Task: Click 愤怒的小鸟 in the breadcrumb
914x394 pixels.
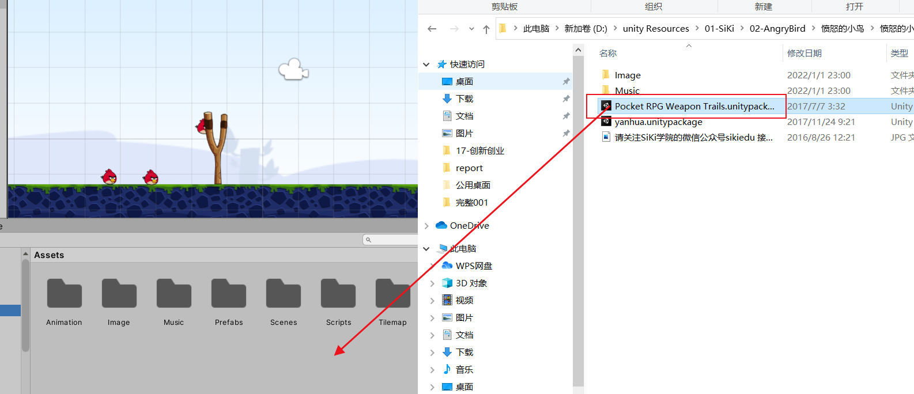Action: coord(843,29)
